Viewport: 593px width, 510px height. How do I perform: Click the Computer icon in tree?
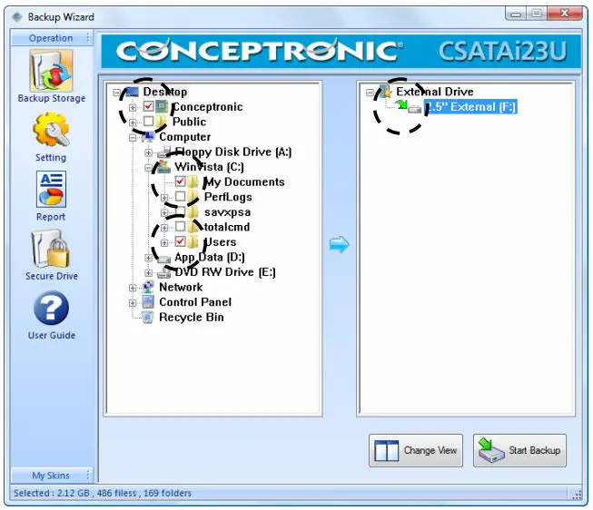click(148, 136)
